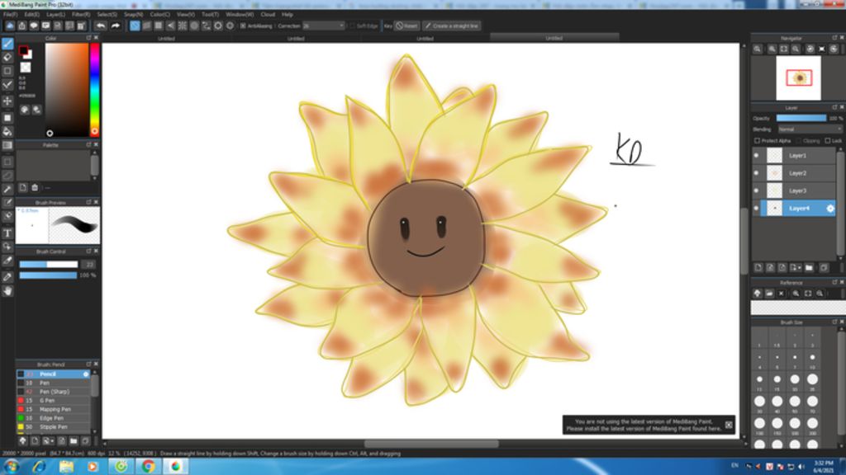
Task: Choose the Move tool
Action: coord(7,101)
